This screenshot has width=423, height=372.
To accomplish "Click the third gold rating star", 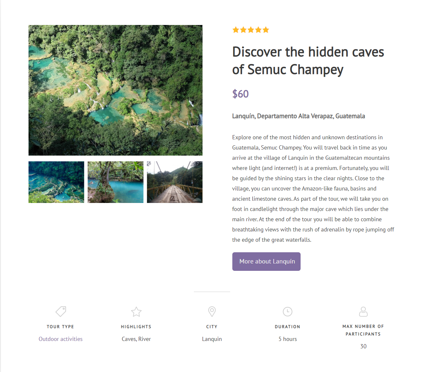I will coord(251,30).
